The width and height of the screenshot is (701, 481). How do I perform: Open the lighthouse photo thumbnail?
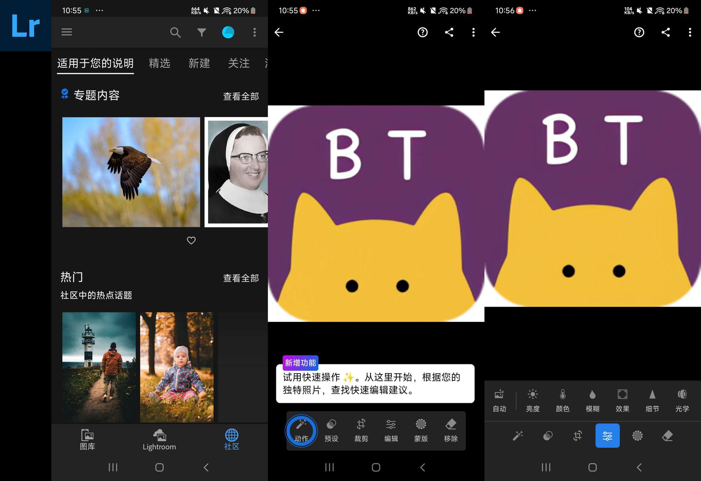point(99,367)
